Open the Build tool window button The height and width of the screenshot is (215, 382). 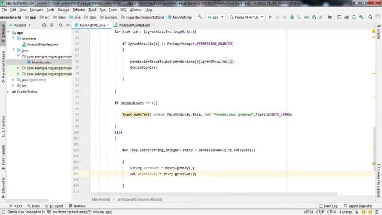click(33, 206)
